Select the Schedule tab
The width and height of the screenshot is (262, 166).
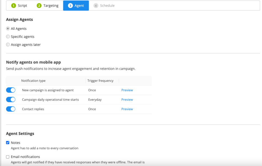[x=107, y=5]
